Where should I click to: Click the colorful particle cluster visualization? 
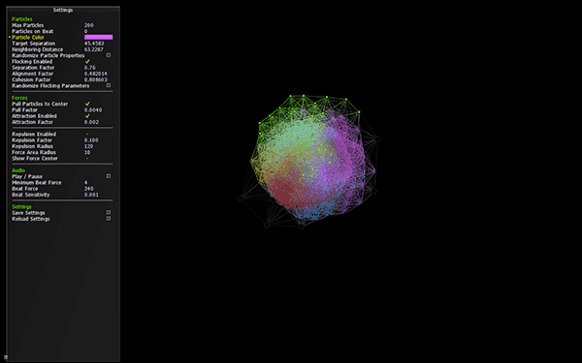point(308,161)
